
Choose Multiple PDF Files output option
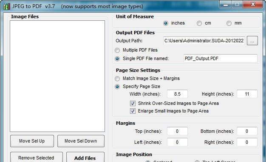117,50
